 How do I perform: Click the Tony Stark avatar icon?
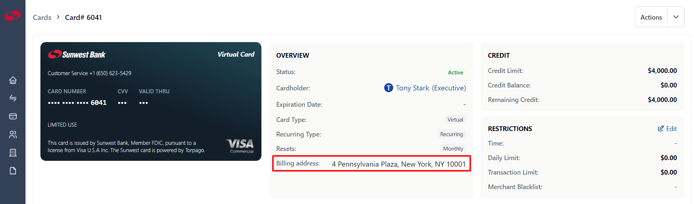pos(389,88)
